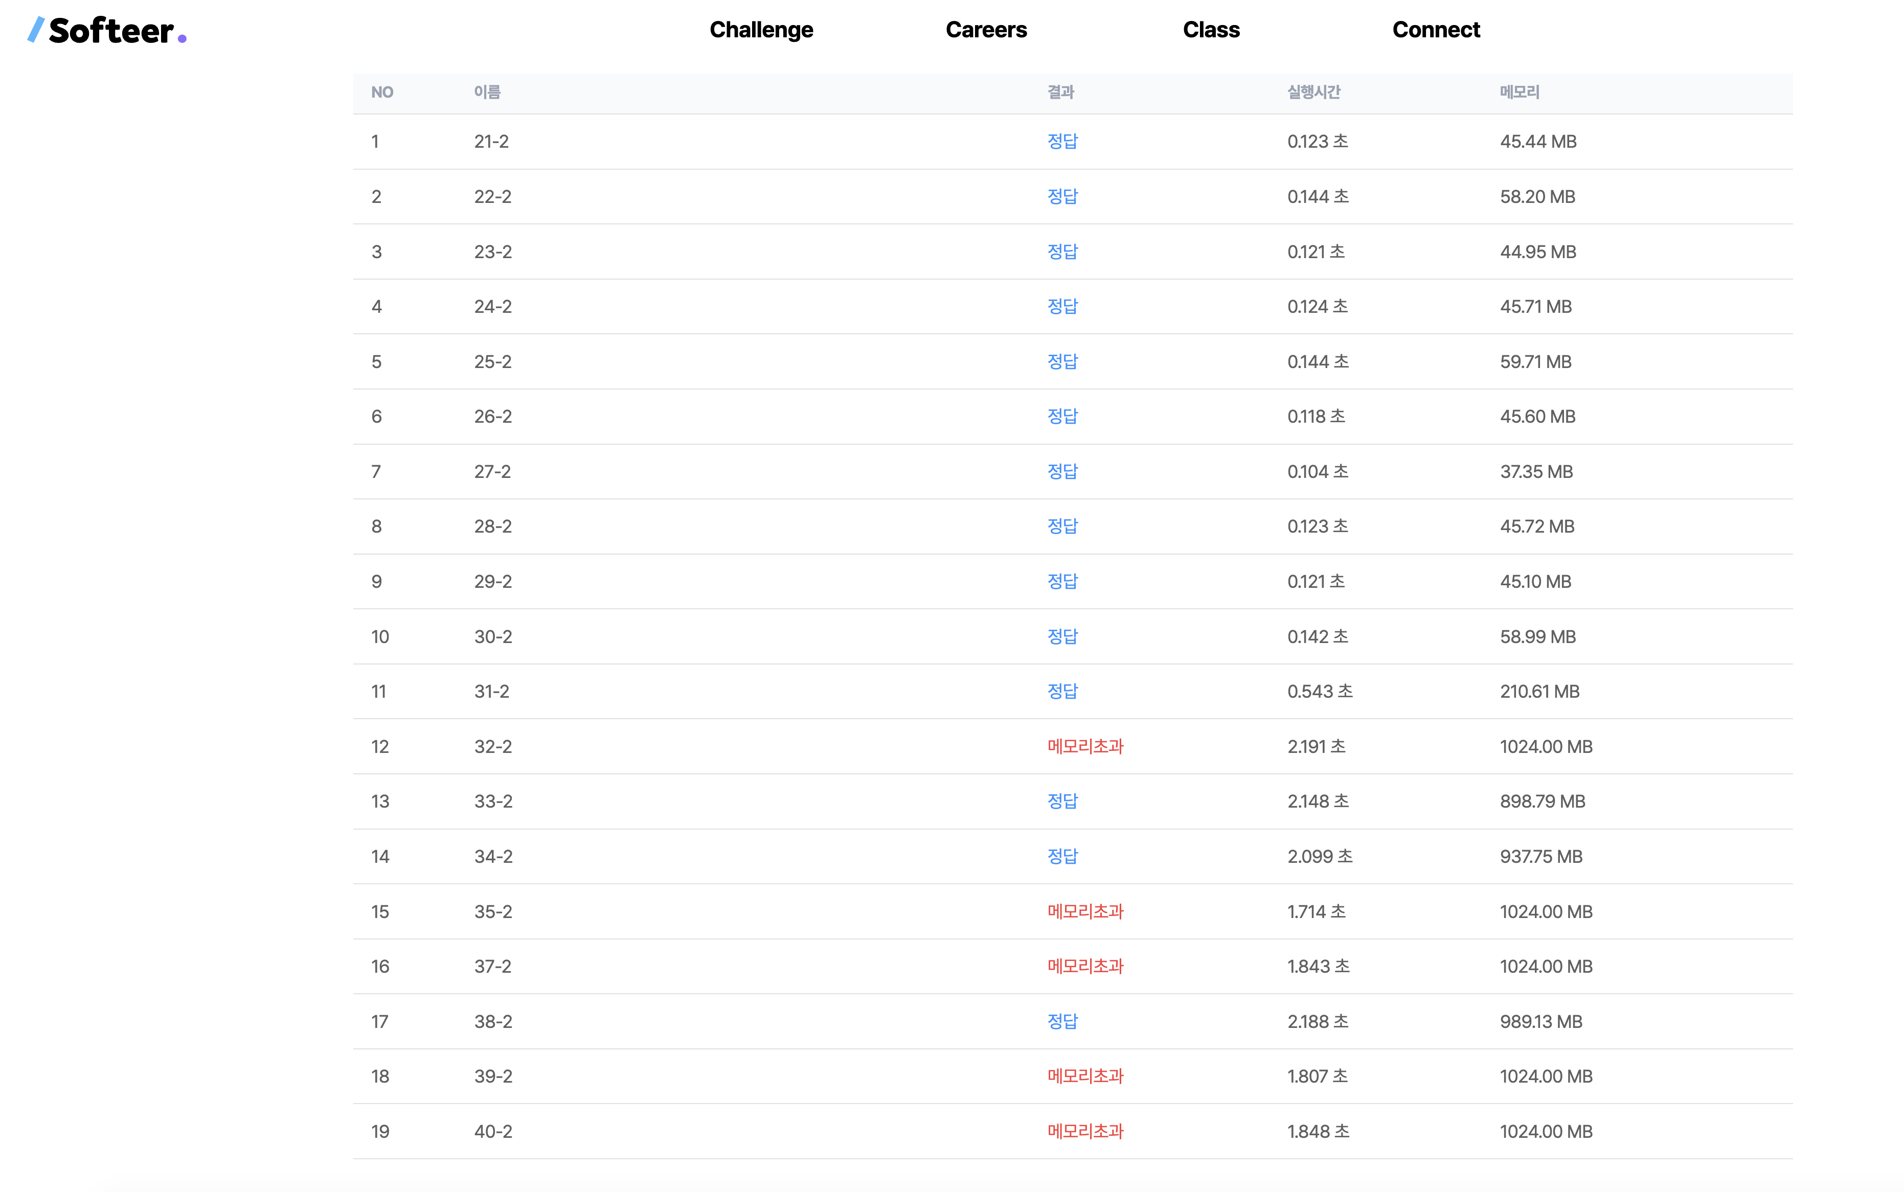Click the 실행시간 column header
The image size is (1904, 1192).
click(1313, 92)
